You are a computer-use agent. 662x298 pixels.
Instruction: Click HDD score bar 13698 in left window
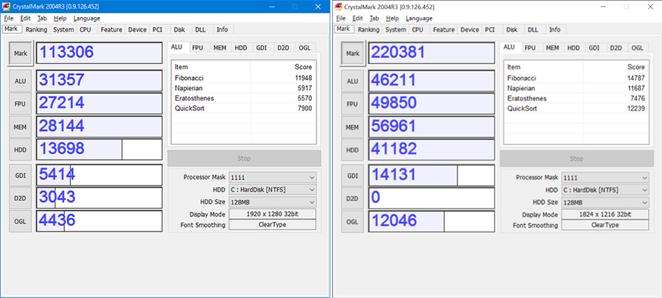pyautogui.click(x=99, y=149)
